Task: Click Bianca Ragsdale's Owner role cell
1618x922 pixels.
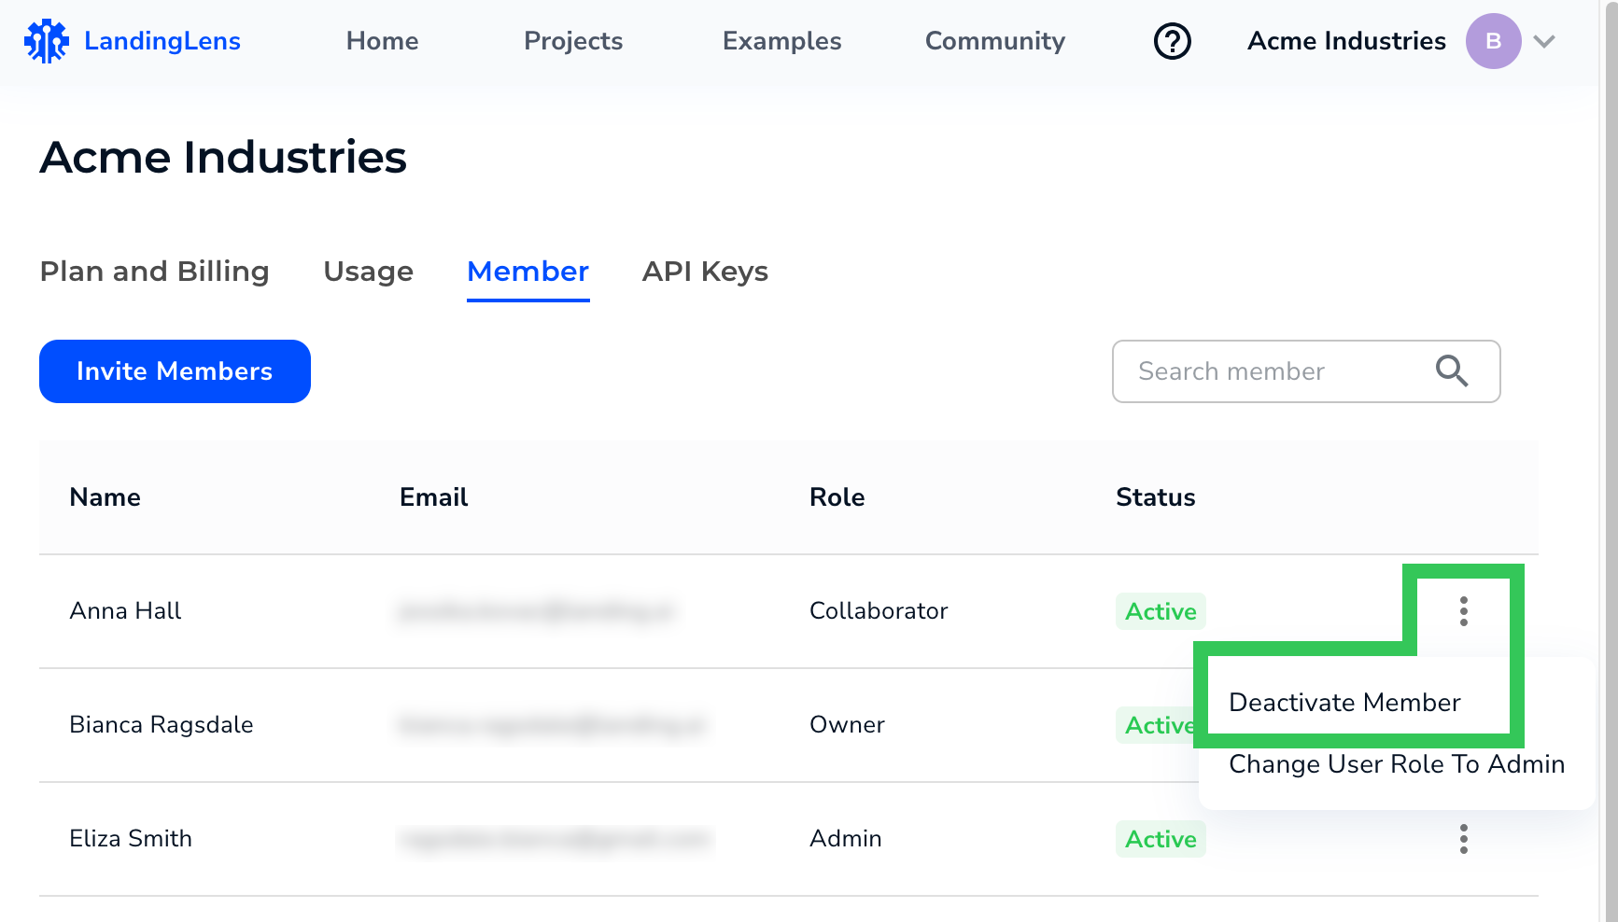Action: pyautogui.click(x=848, y=725)
